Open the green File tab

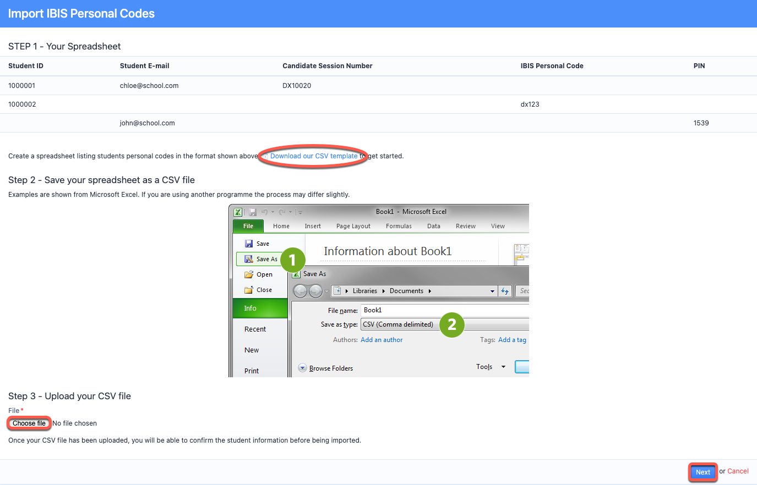[x=248, y=226]
